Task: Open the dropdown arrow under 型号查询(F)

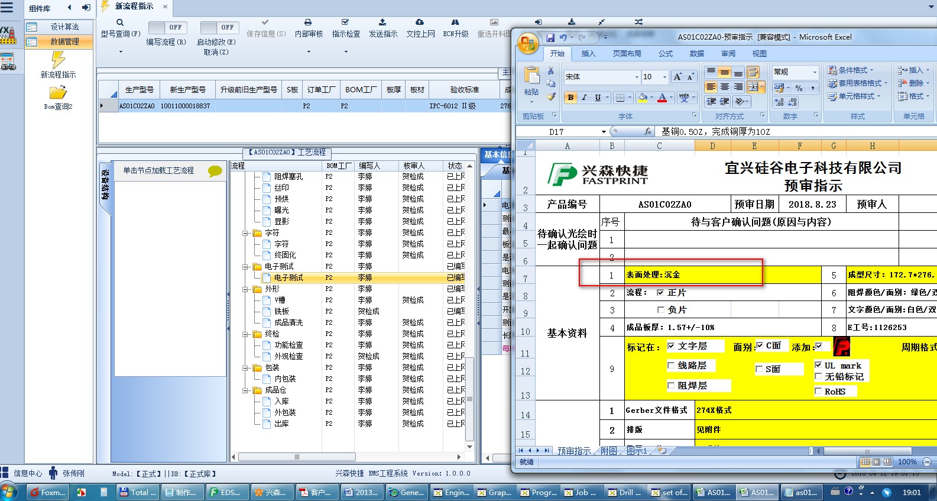Action: tap(120, 51)
